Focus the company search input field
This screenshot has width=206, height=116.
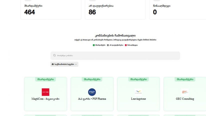click(x=117, y=55)
